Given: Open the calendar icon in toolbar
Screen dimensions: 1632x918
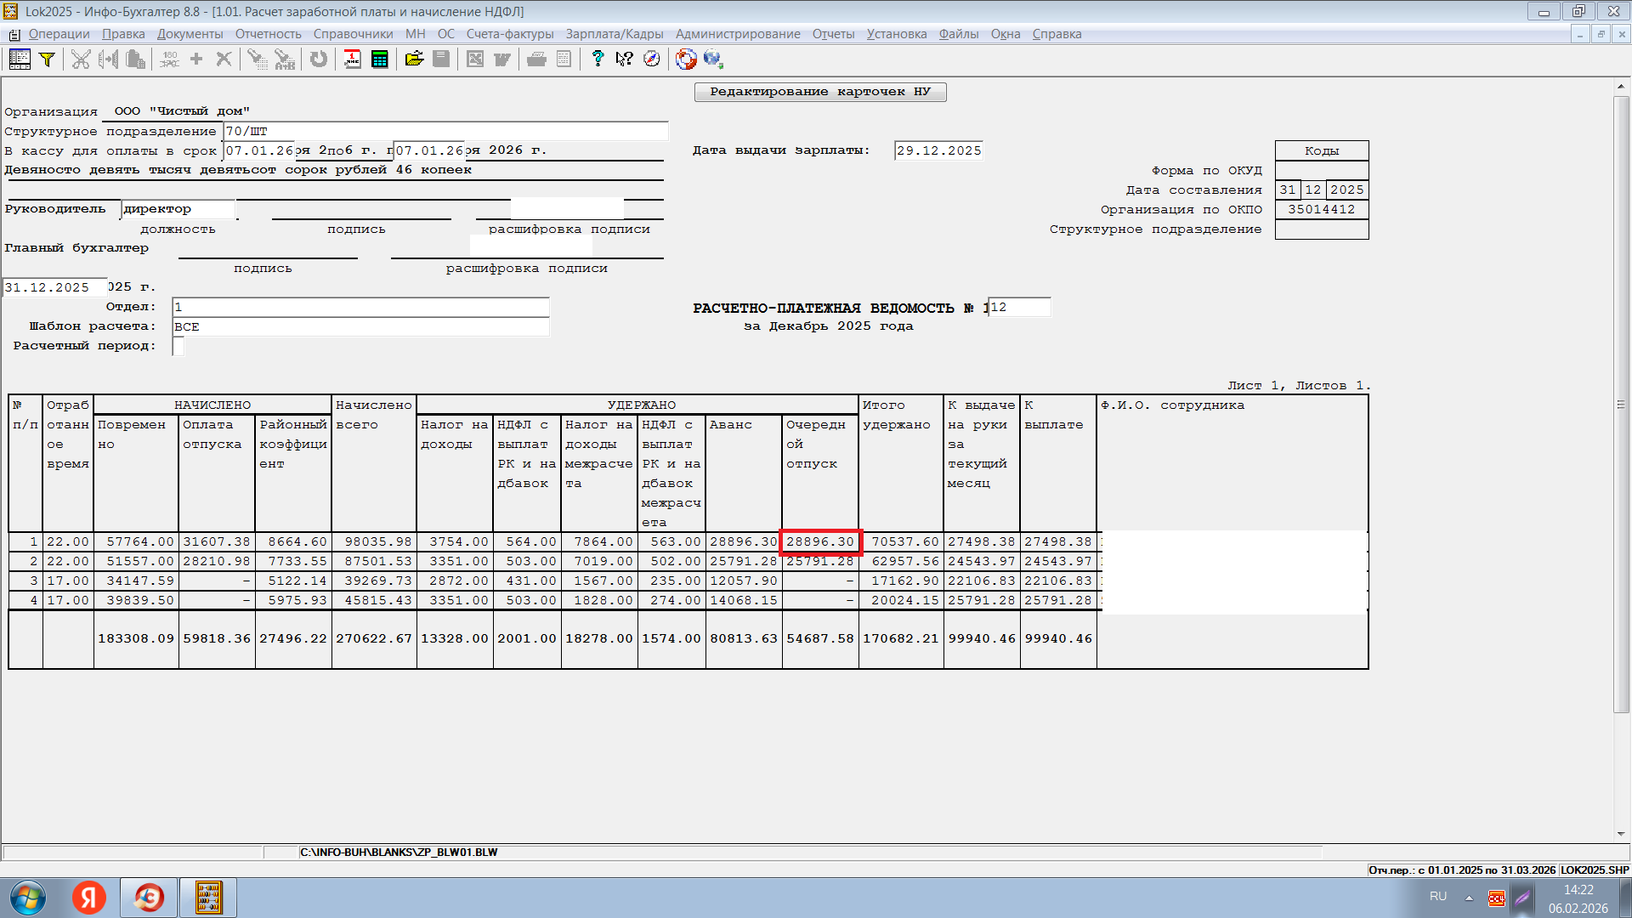Looking at the screenshot, I should 352,59.
